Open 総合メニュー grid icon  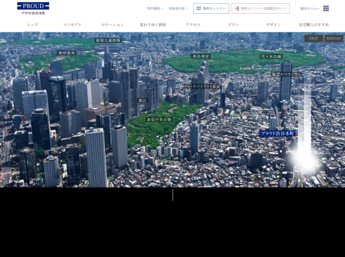click(326, 8)
